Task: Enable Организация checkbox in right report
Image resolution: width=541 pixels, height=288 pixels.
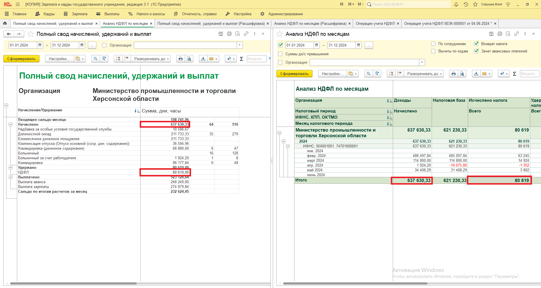Action: 280,62
